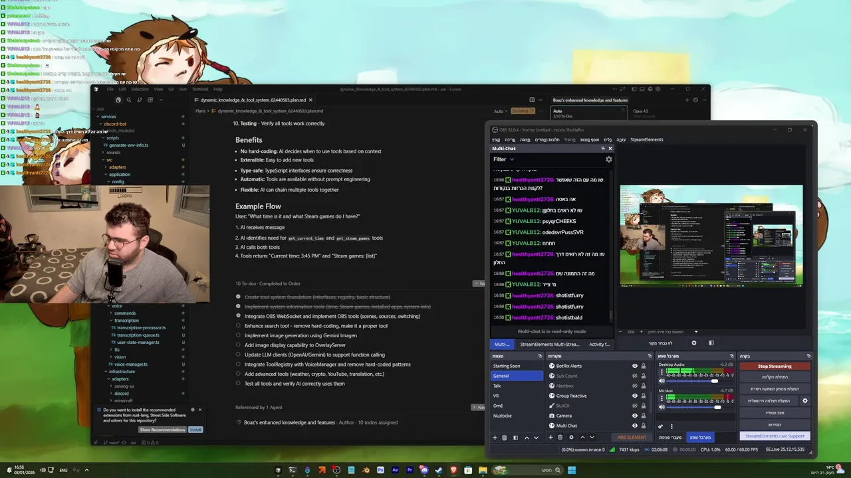The height and width of the screenshot is (478, 851).
Task: Show the Sub Count source
Action: tap(635, 376)
